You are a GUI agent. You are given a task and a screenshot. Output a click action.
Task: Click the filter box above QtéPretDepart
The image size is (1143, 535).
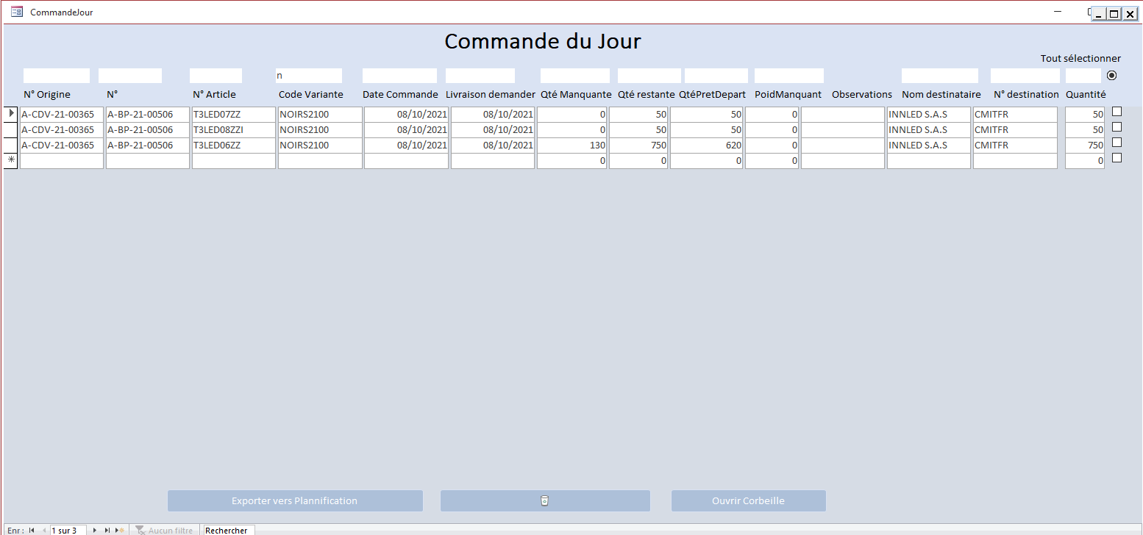716,76
